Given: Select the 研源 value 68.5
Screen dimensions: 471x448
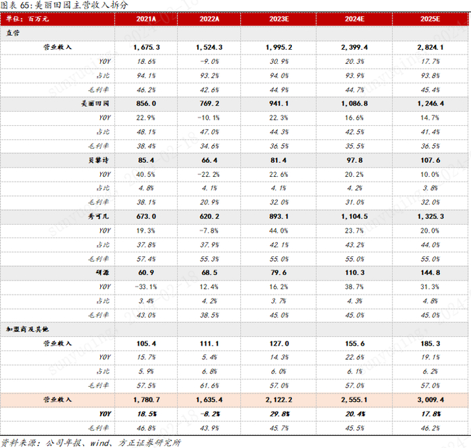Looking at the screenshot, I should (x=209, y=272).
